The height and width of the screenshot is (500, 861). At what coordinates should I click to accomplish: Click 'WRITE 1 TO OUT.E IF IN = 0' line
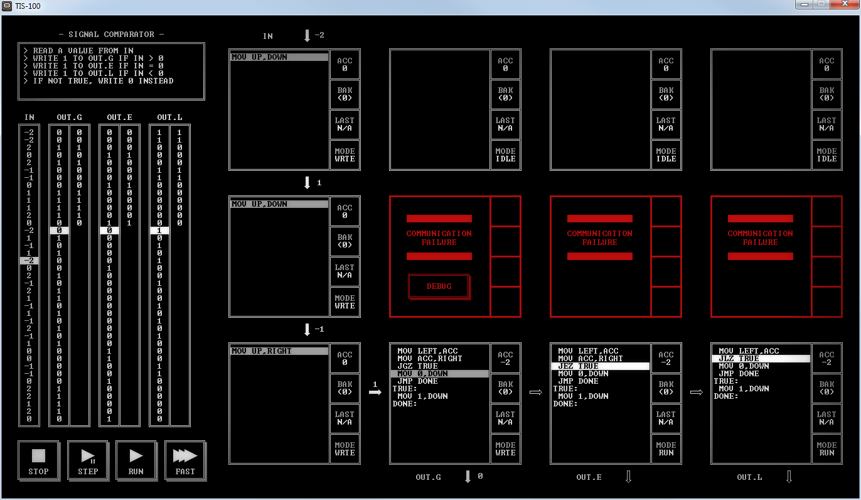(93, 66)
